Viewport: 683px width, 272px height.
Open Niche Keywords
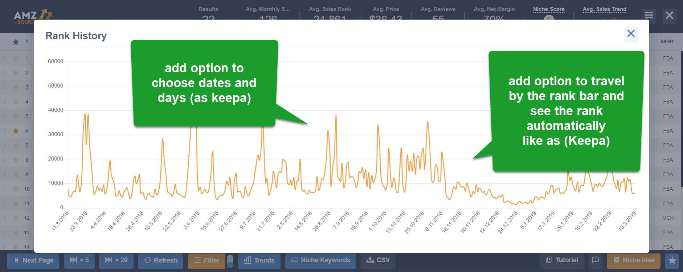coord(320,260)
